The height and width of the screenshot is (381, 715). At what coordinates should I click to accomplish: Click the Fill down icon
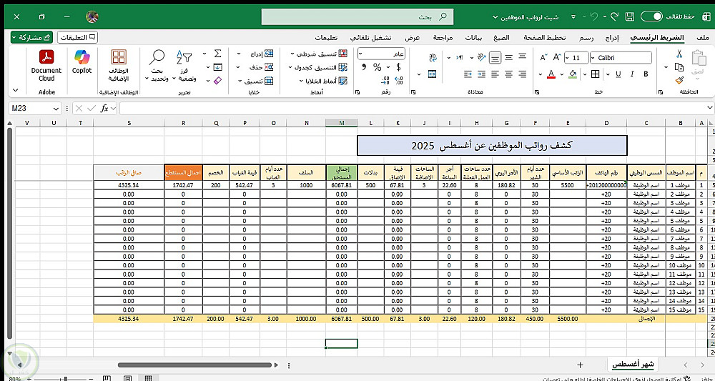click(218, 67)
